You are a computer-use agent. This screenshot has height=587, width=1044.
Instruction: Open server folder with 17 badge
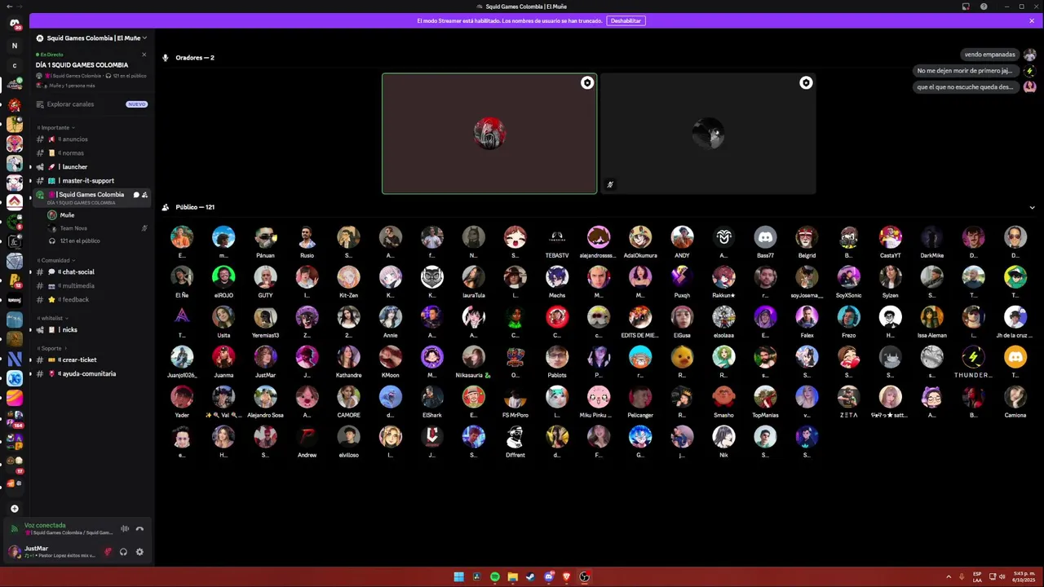tap(15, 466)
